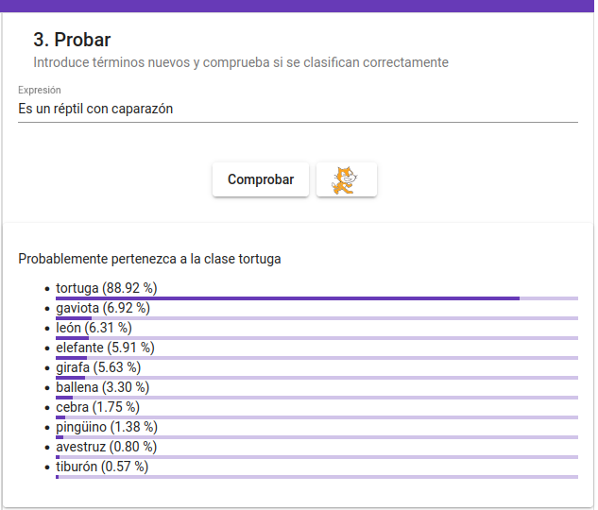Click the 'Expresión' field label

tap(40, 90)
